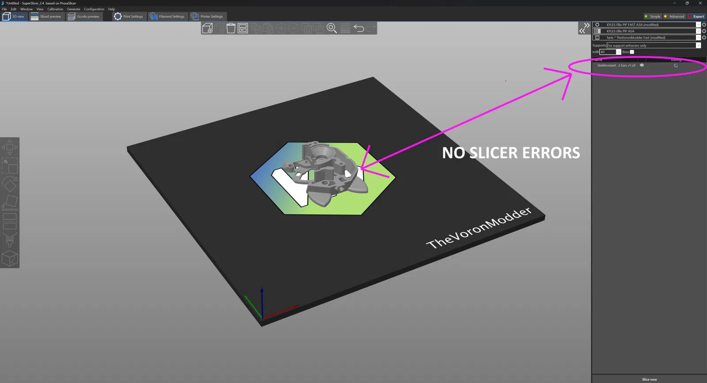The width and height of the screenshot is (707, 383).
Task: Remove an instance with the minus icon
Action: coord(293,28)
